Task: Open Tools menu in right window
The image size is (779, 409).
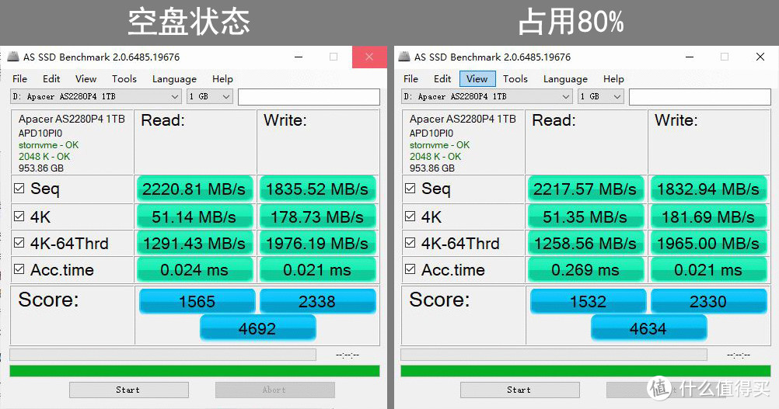Action: coord(515,79)
